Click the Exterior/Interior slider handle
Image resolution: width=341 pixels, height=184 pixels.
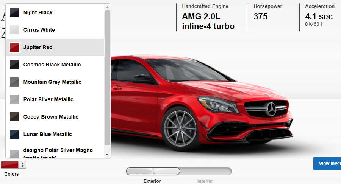[153, 171]
